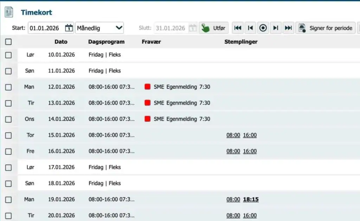Check the row for Tor 15.01.2026

8,135
